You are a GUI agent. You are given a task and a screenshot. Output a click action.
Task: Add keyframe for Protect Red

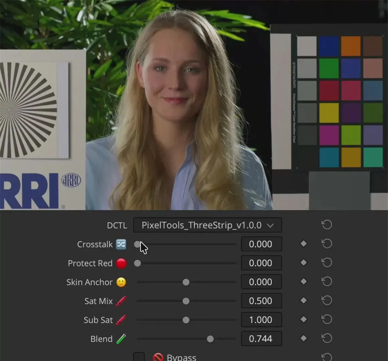(x=303, y=263)
